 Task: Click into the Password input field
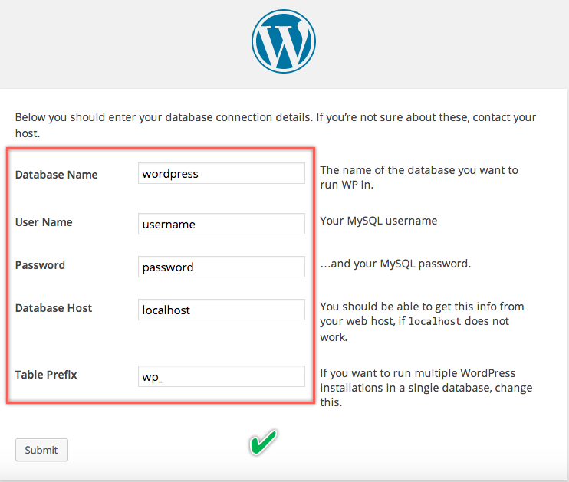222,267
